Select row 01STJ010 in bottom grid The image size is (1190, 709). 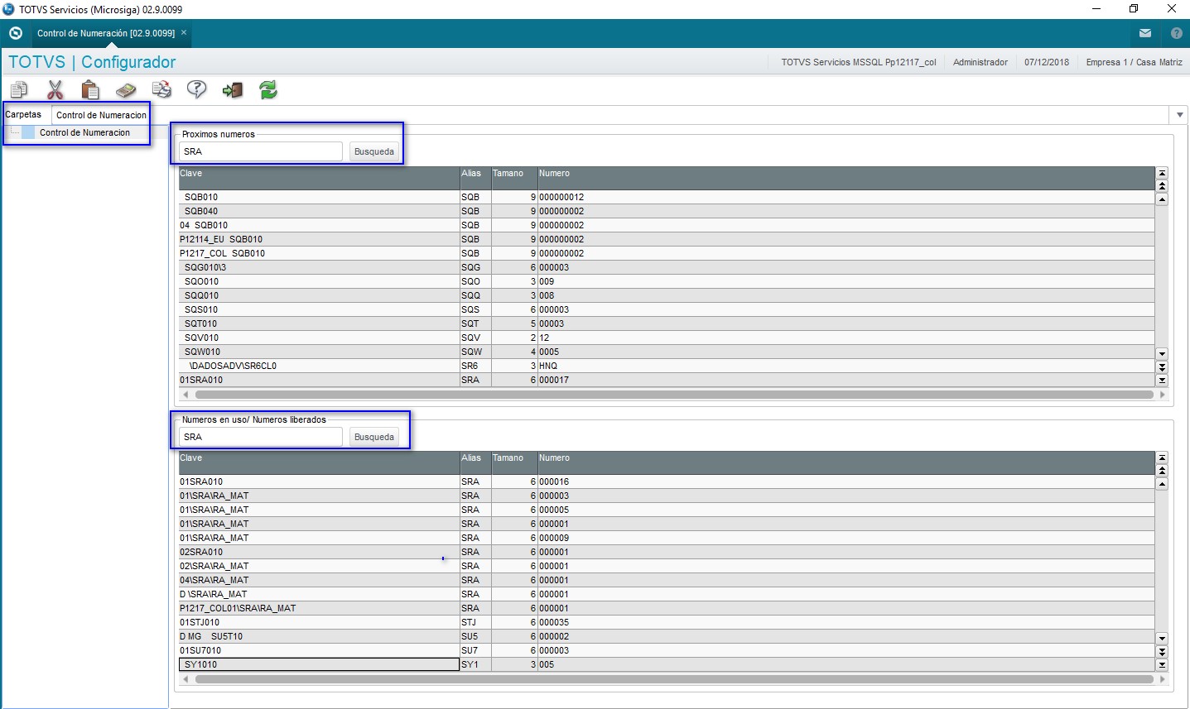(667, 622)
